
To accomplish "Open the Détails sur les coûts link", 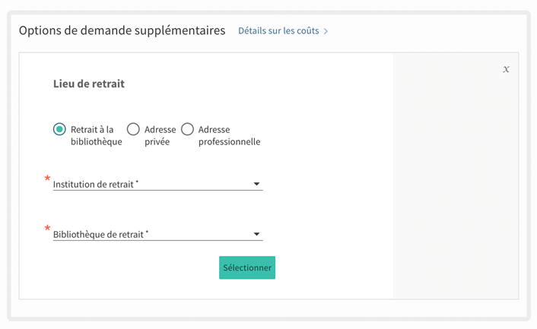I will (x=278, y=31).
